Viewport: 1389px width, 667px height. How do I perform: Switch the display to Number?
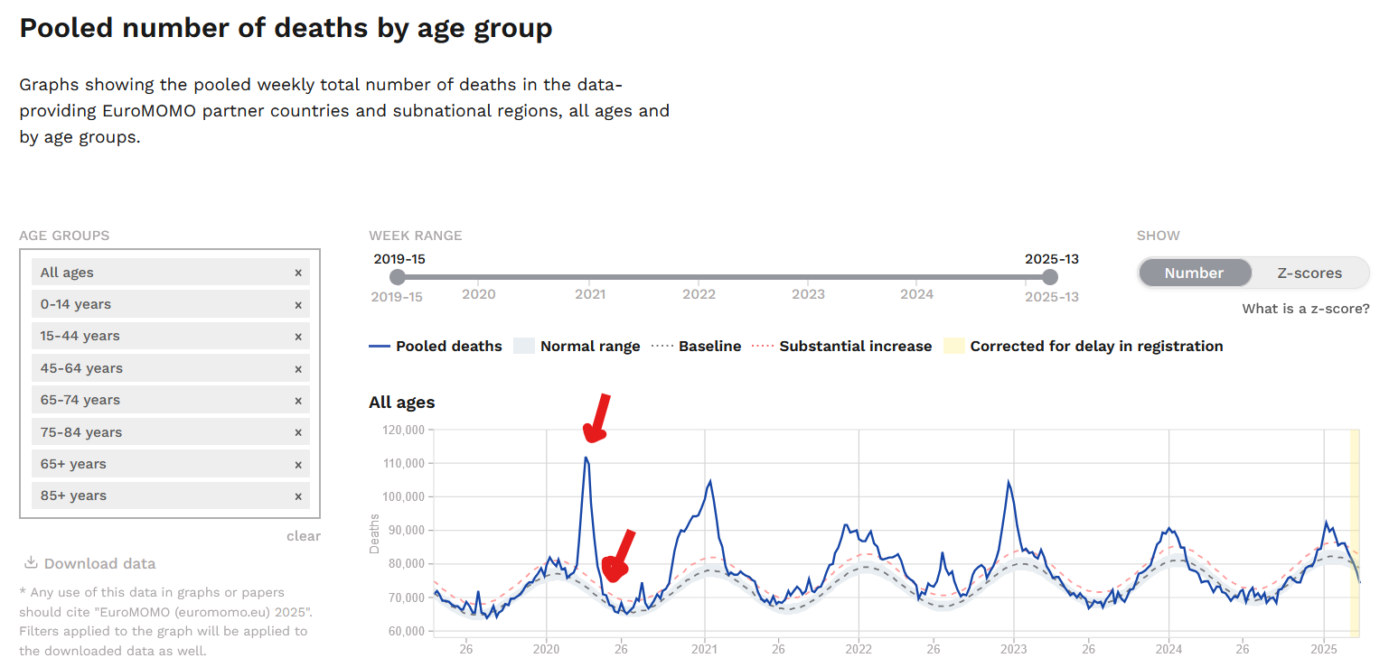1194,273
